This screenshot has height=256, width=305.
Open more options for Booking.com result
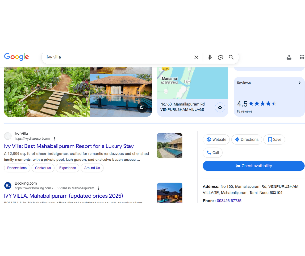(99, 188)
